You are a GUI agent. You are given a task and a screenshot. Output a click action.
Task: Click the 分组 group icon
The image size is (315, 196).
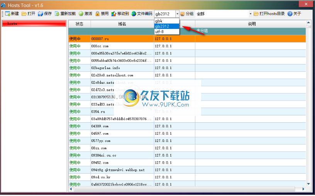coord(183,14)
